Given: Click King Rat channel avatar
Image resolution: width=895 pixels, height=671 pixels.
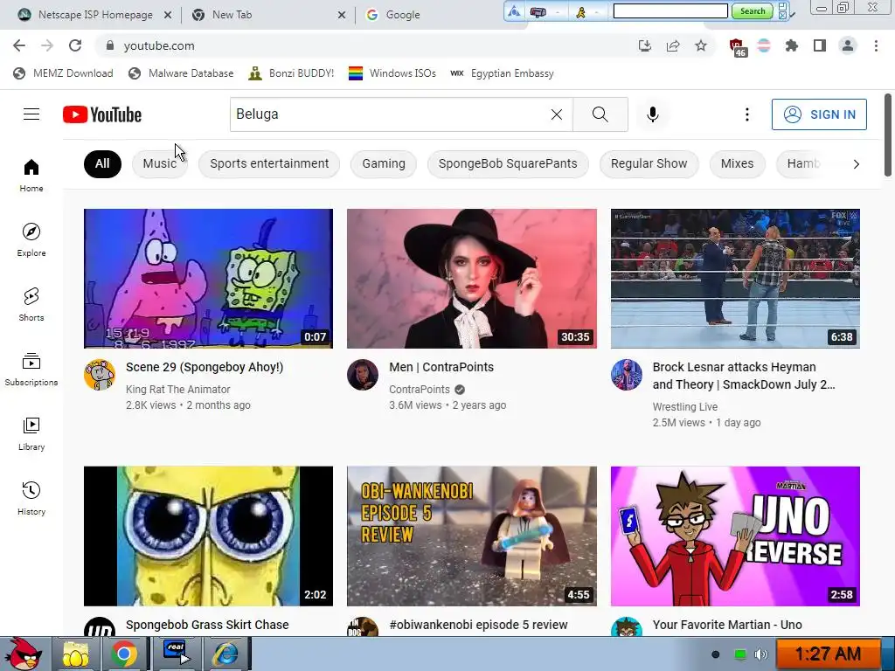Looking at the screenshot, I should (100, 375).
